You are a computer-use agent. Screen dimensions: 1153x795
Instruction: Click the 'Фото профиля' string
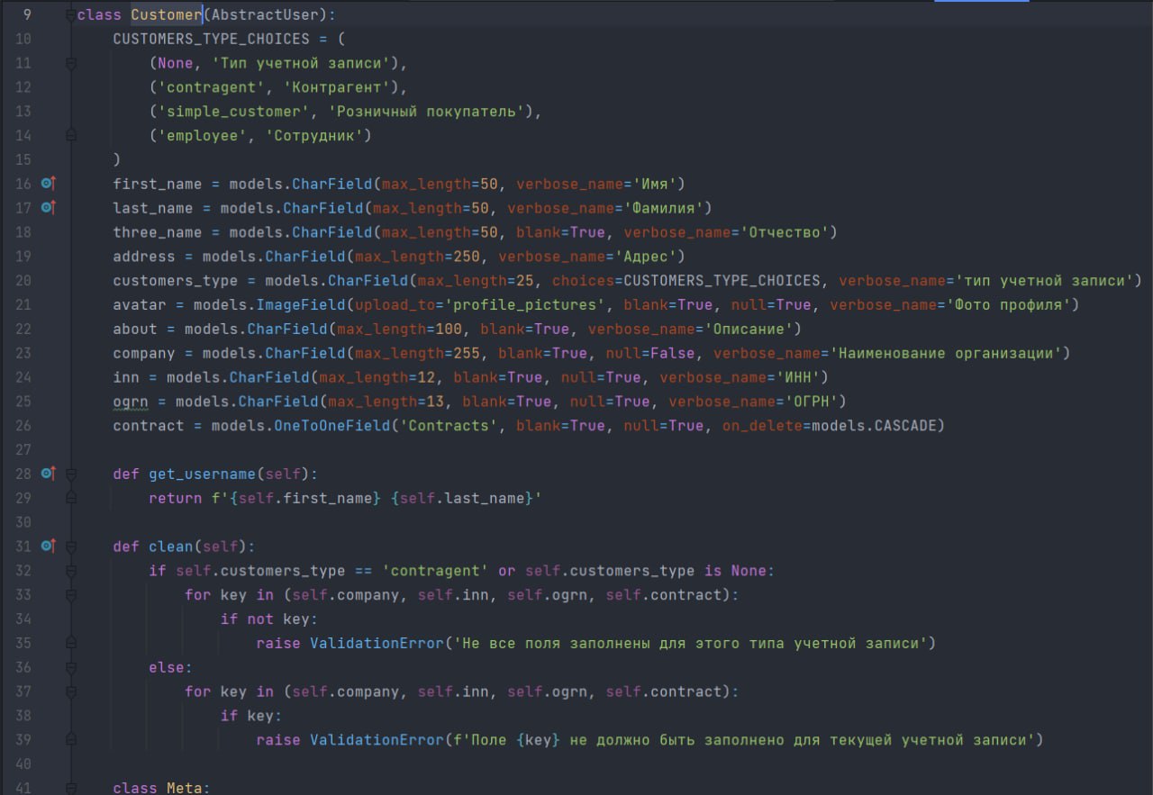point(1010,304)
